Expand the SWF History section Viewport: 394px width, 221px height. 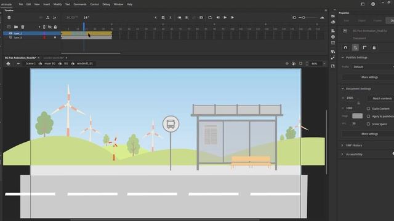point(342,145)
